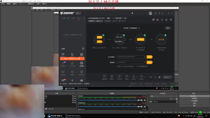Image resolution: width=210 pixels, height=118 pixels.
Task: Mute the 桌面音频 speaker icon
Action: [x=141, y=100]
